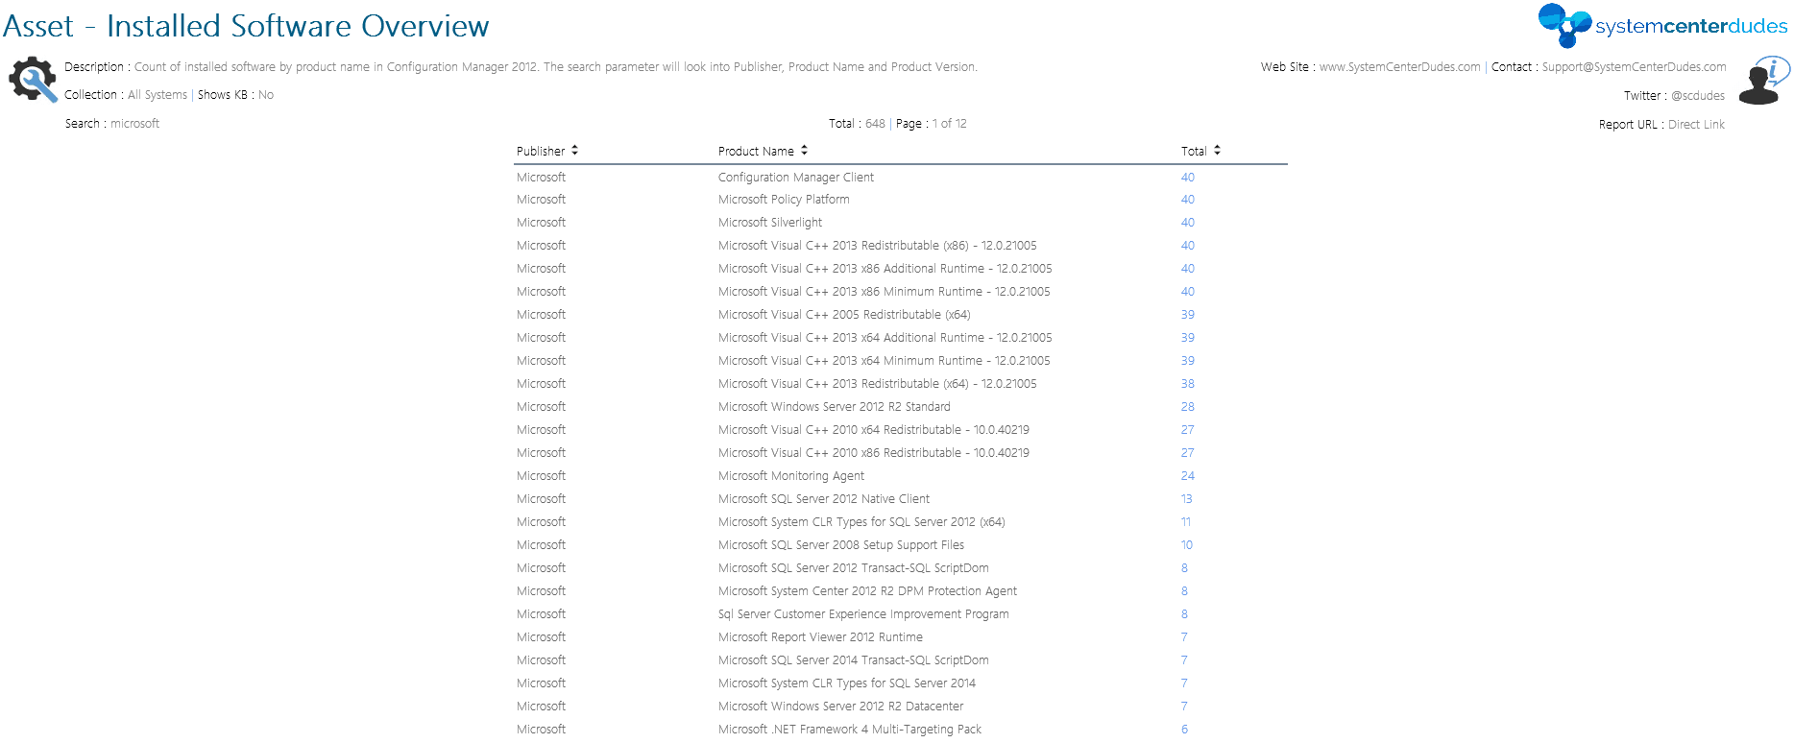This screenshot has width=1794, height=743.
Task: Click total 28 for Windows Server 2012 R2 Standard
Action: point(1187,407)
